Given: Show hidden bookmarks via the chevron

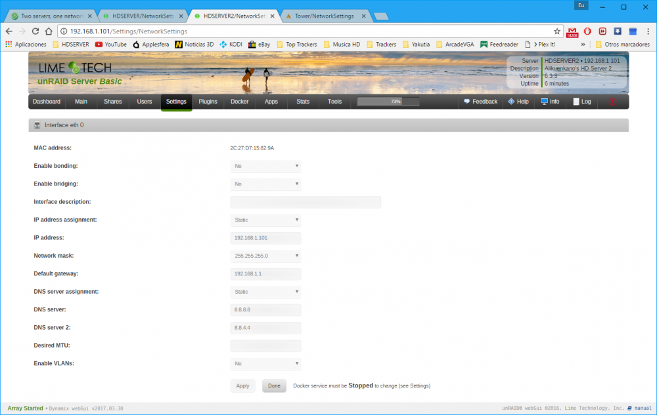Looking at the screenshot, I should coord(583,45).
